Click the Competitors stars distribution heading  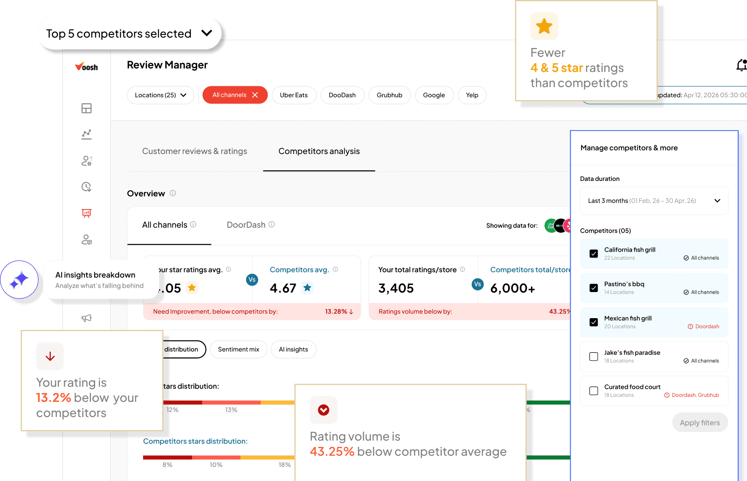point(195,441)
